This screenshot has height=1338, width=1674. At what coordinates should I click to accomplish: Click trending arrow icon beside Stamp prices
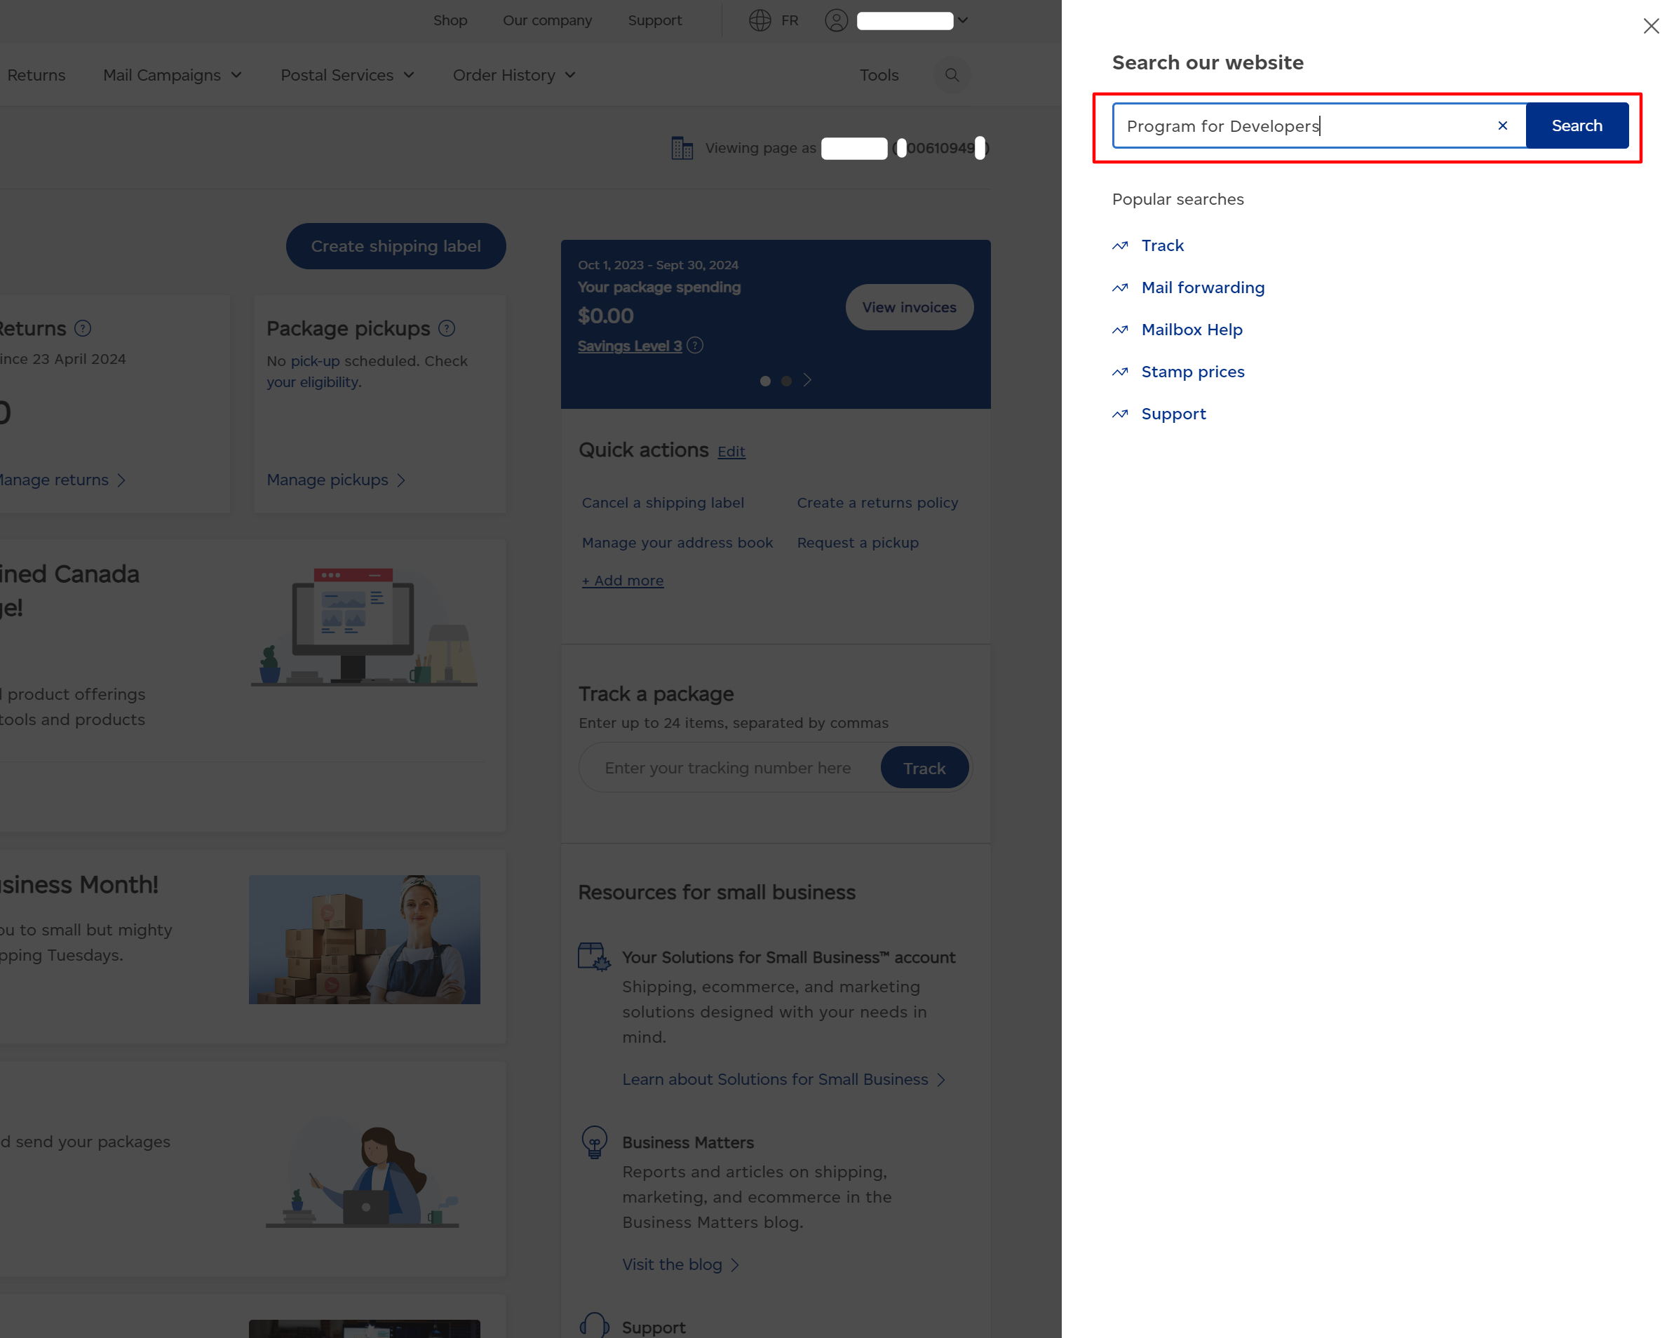pos(1119,371)
